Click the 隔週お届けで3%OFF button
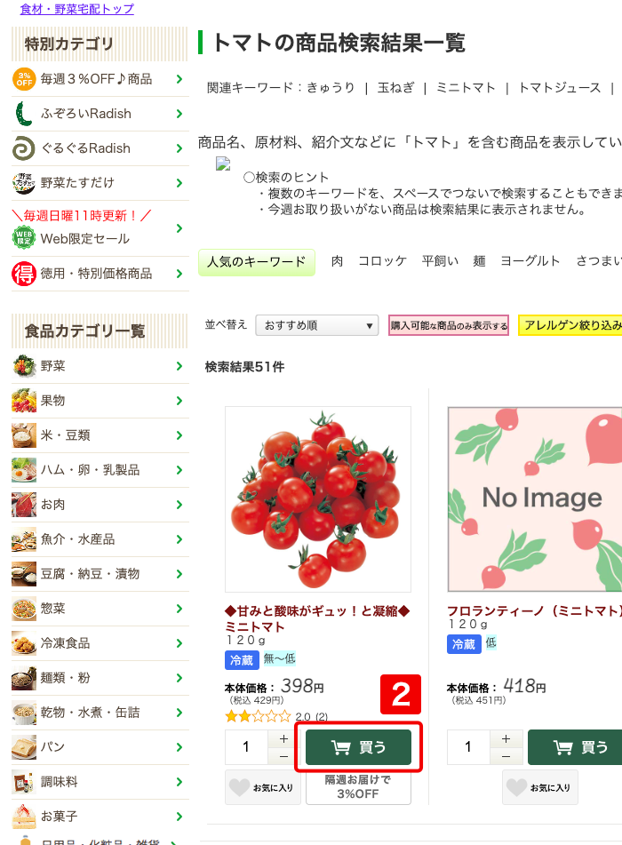Image resolution: width=622 pixels, height=845 pixels. point(358,787)
